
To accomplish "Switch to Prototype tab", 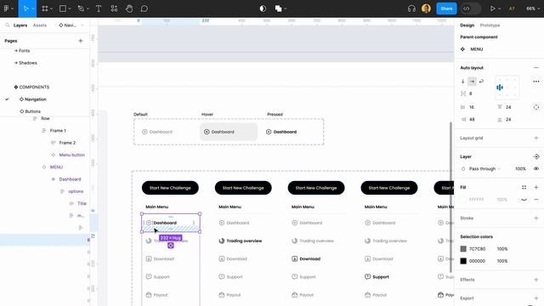I will coord(490,25).
